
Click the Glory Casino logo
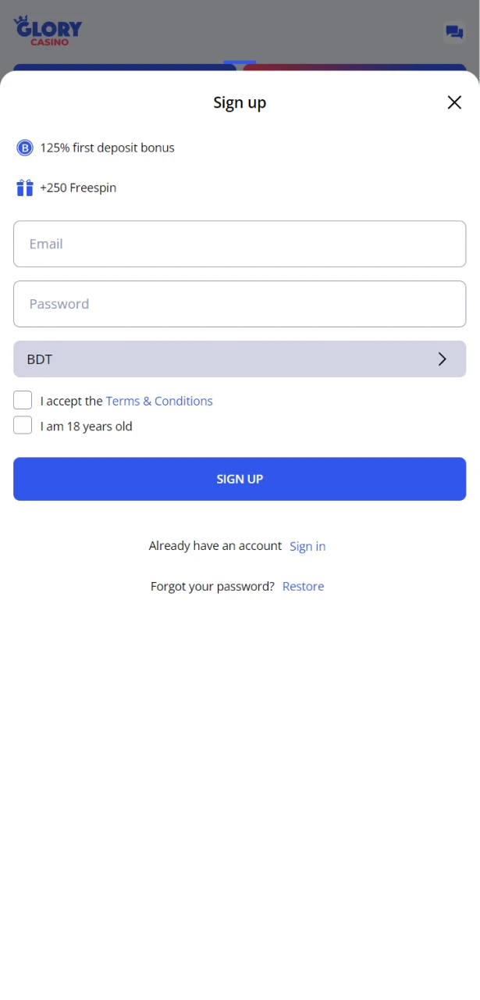48,29
